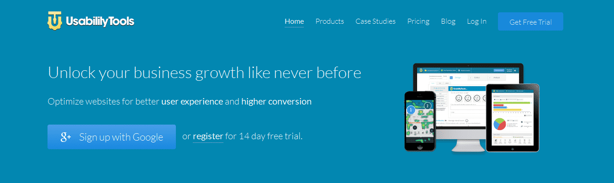The height and width of the screenshot is (183, 614).
Task: Open Case Studies from navigation
Action: 376,21
